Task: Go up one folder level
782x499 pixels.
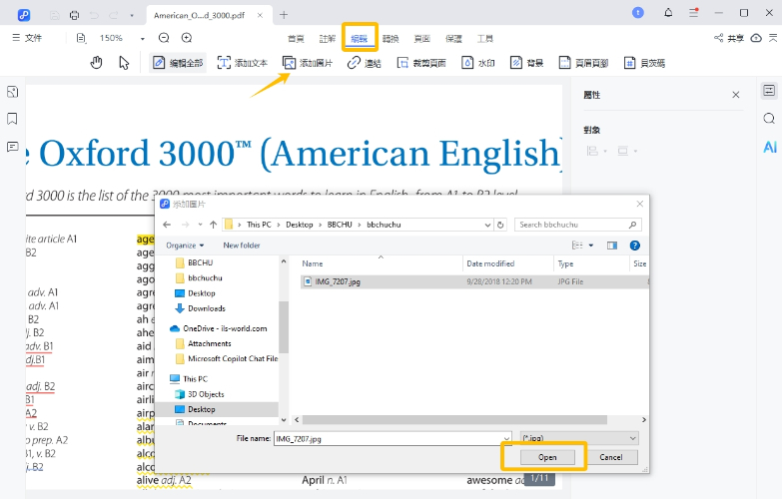Action: point(213,225)
